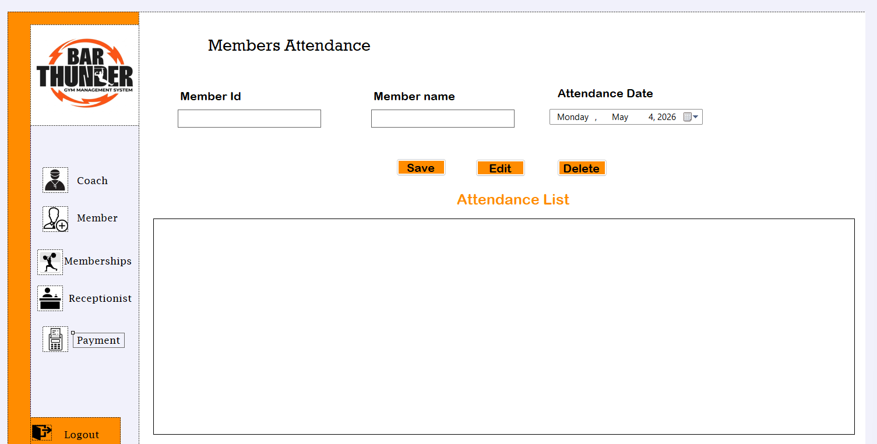
Task: Click the orange Delete button
Action: pos(582,168)
